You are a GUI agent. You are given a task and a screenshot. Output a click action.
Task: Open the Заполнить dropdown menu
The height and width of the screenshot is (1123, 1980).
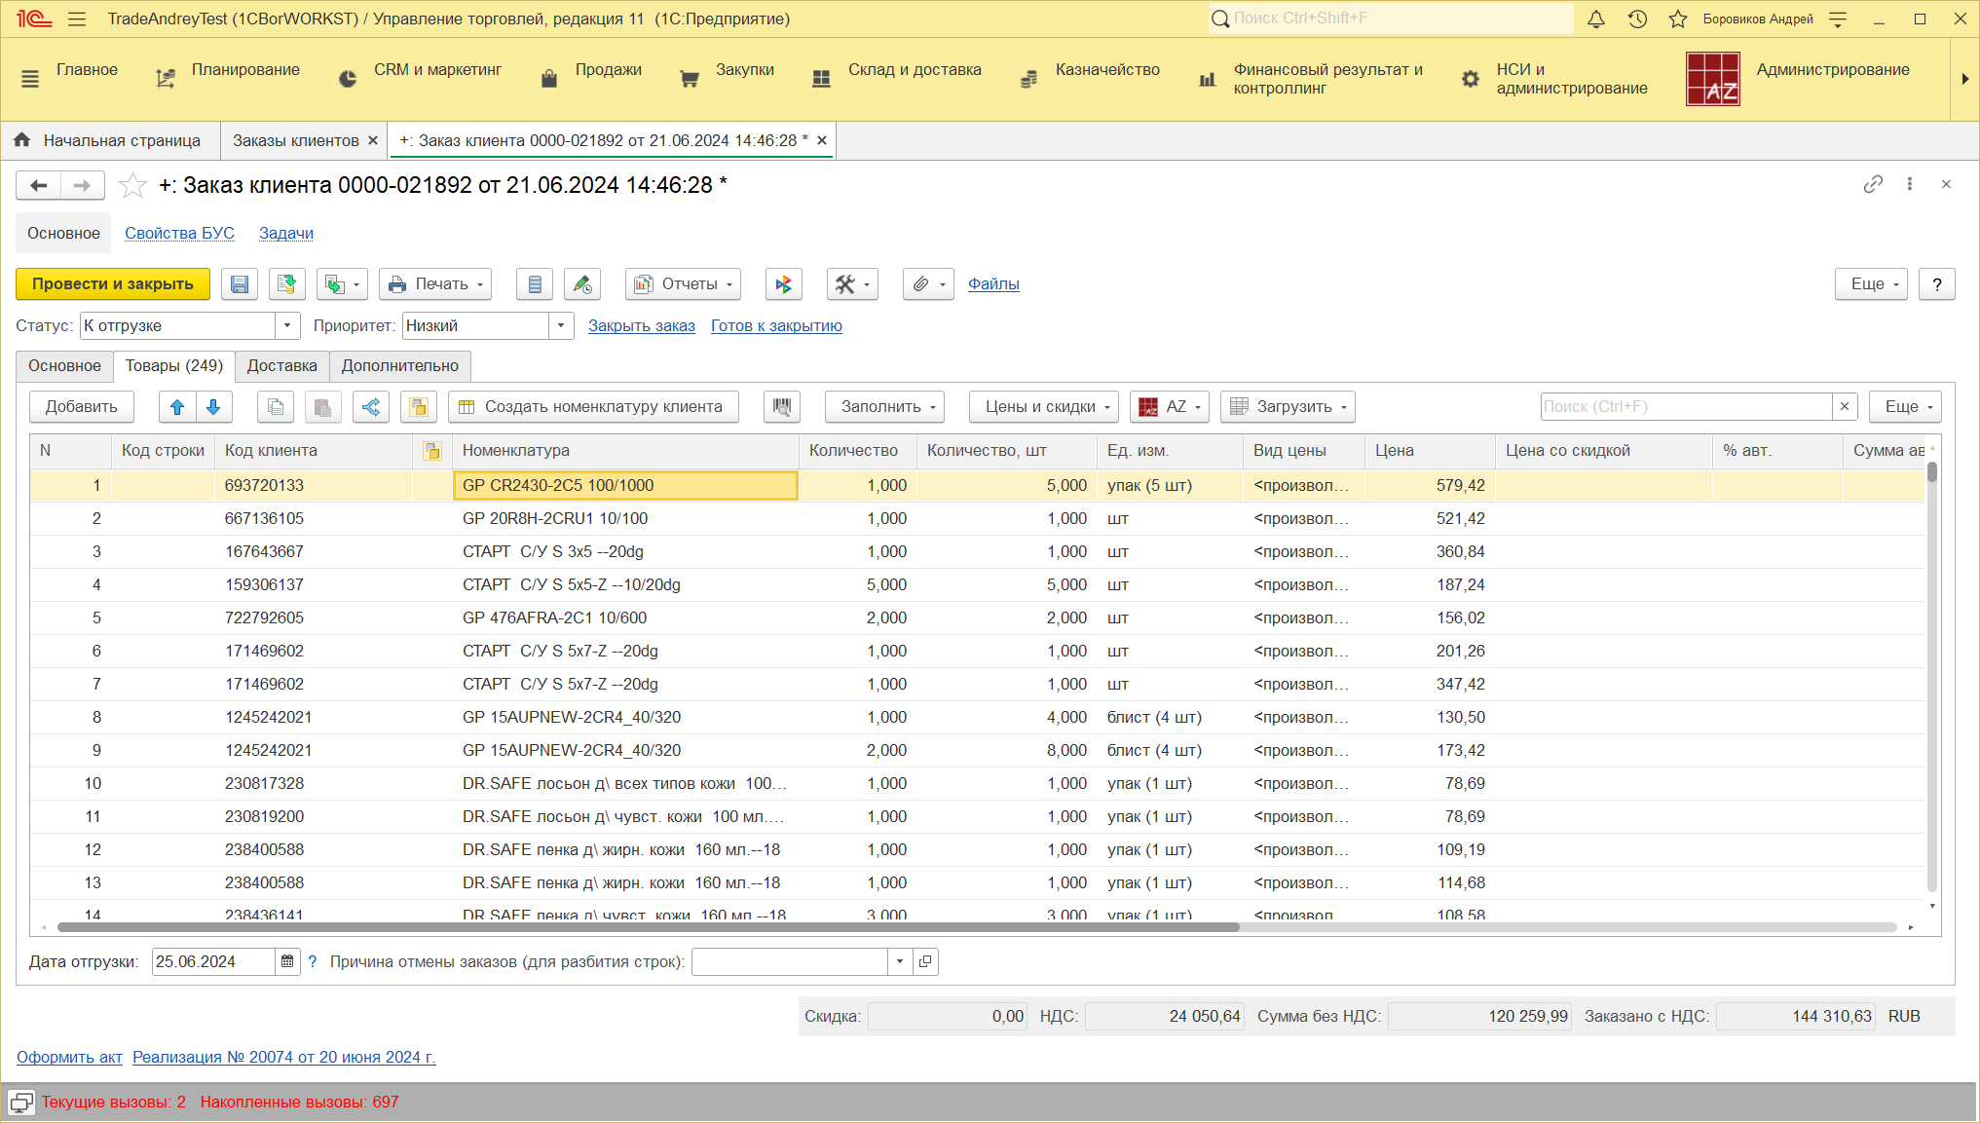click(884, 407)
